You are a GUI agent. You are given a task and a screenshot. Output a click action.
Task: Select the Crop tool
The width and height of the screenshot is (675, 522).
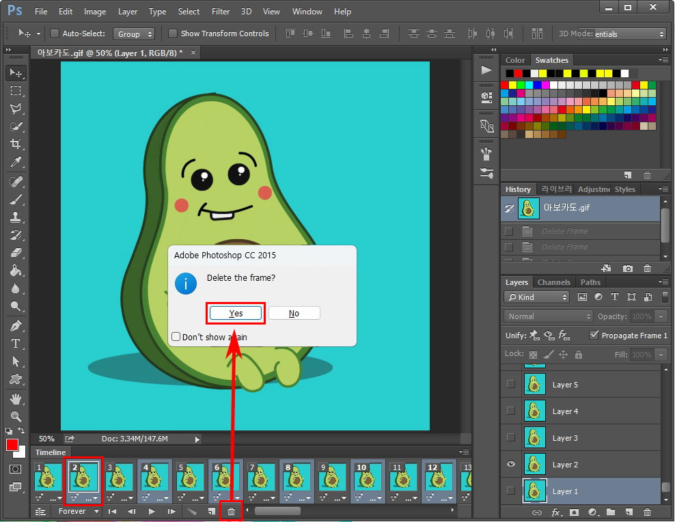coord(16,143)
